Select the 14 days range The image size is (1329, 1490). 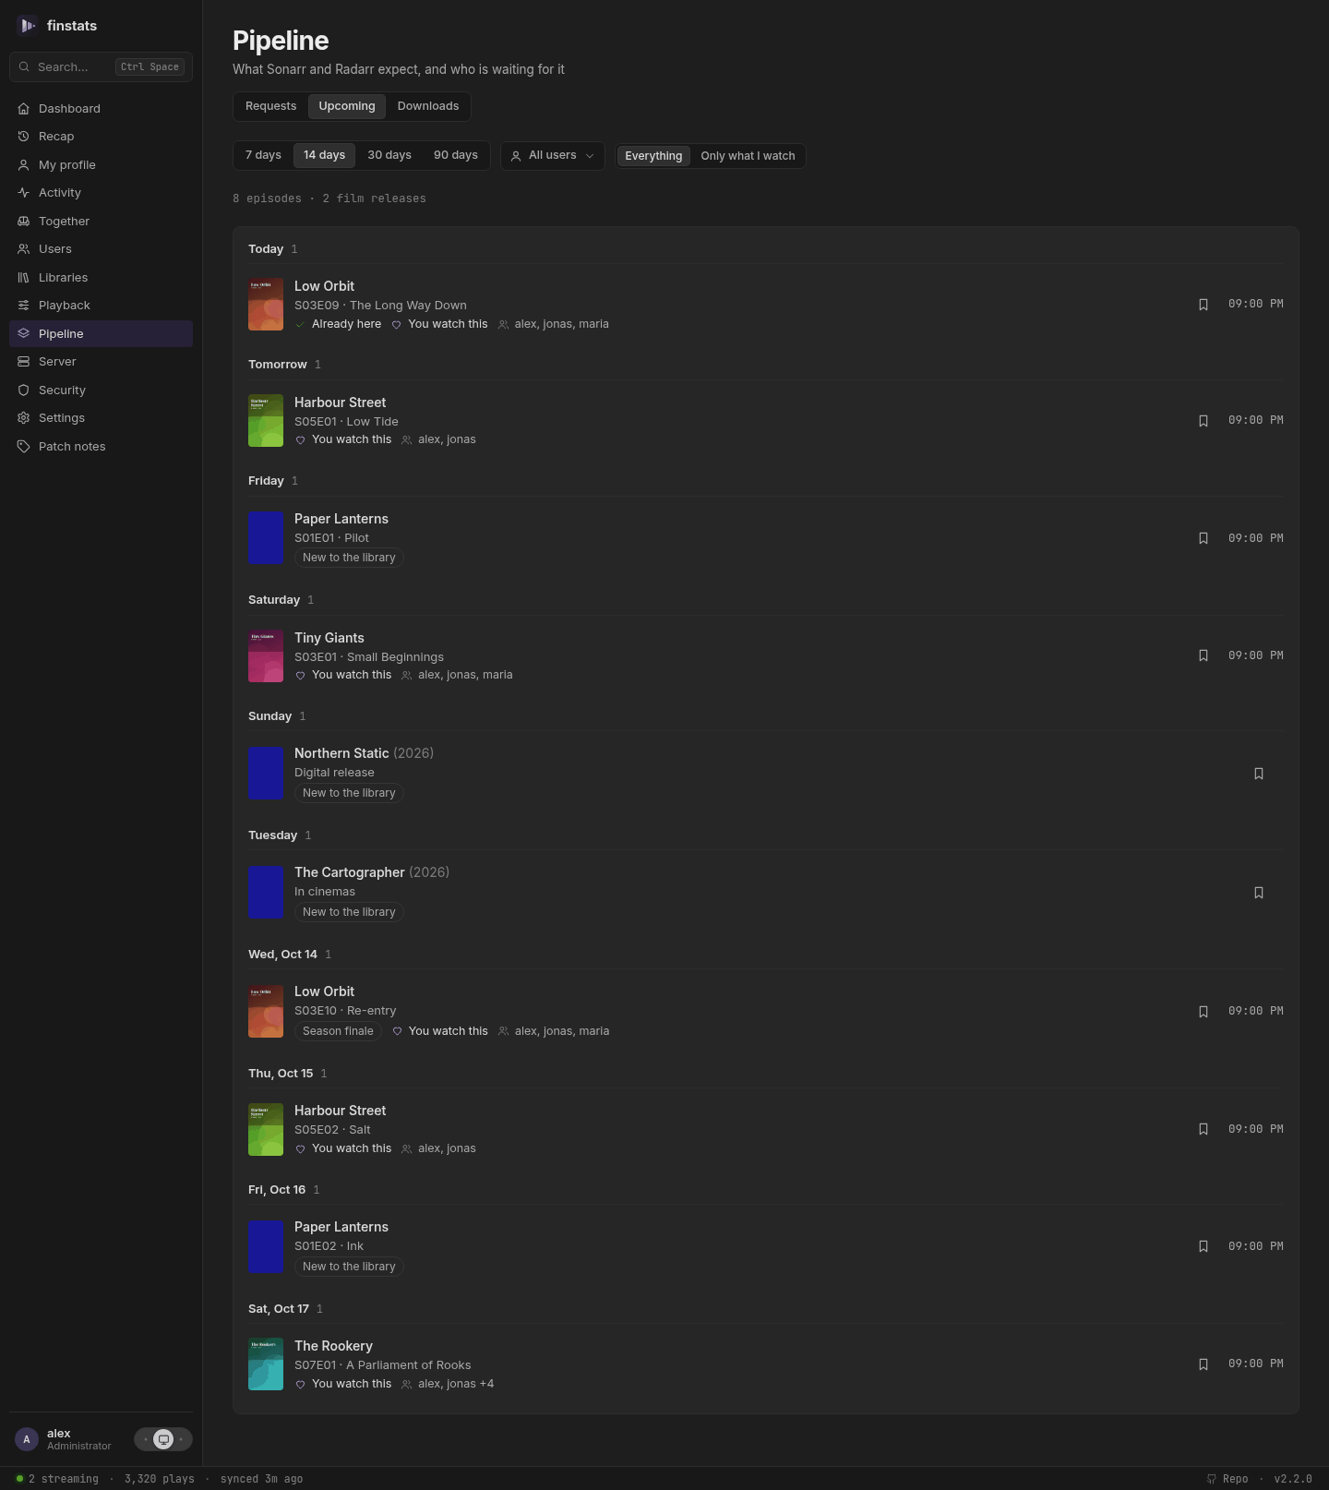[x=325, y=155]
